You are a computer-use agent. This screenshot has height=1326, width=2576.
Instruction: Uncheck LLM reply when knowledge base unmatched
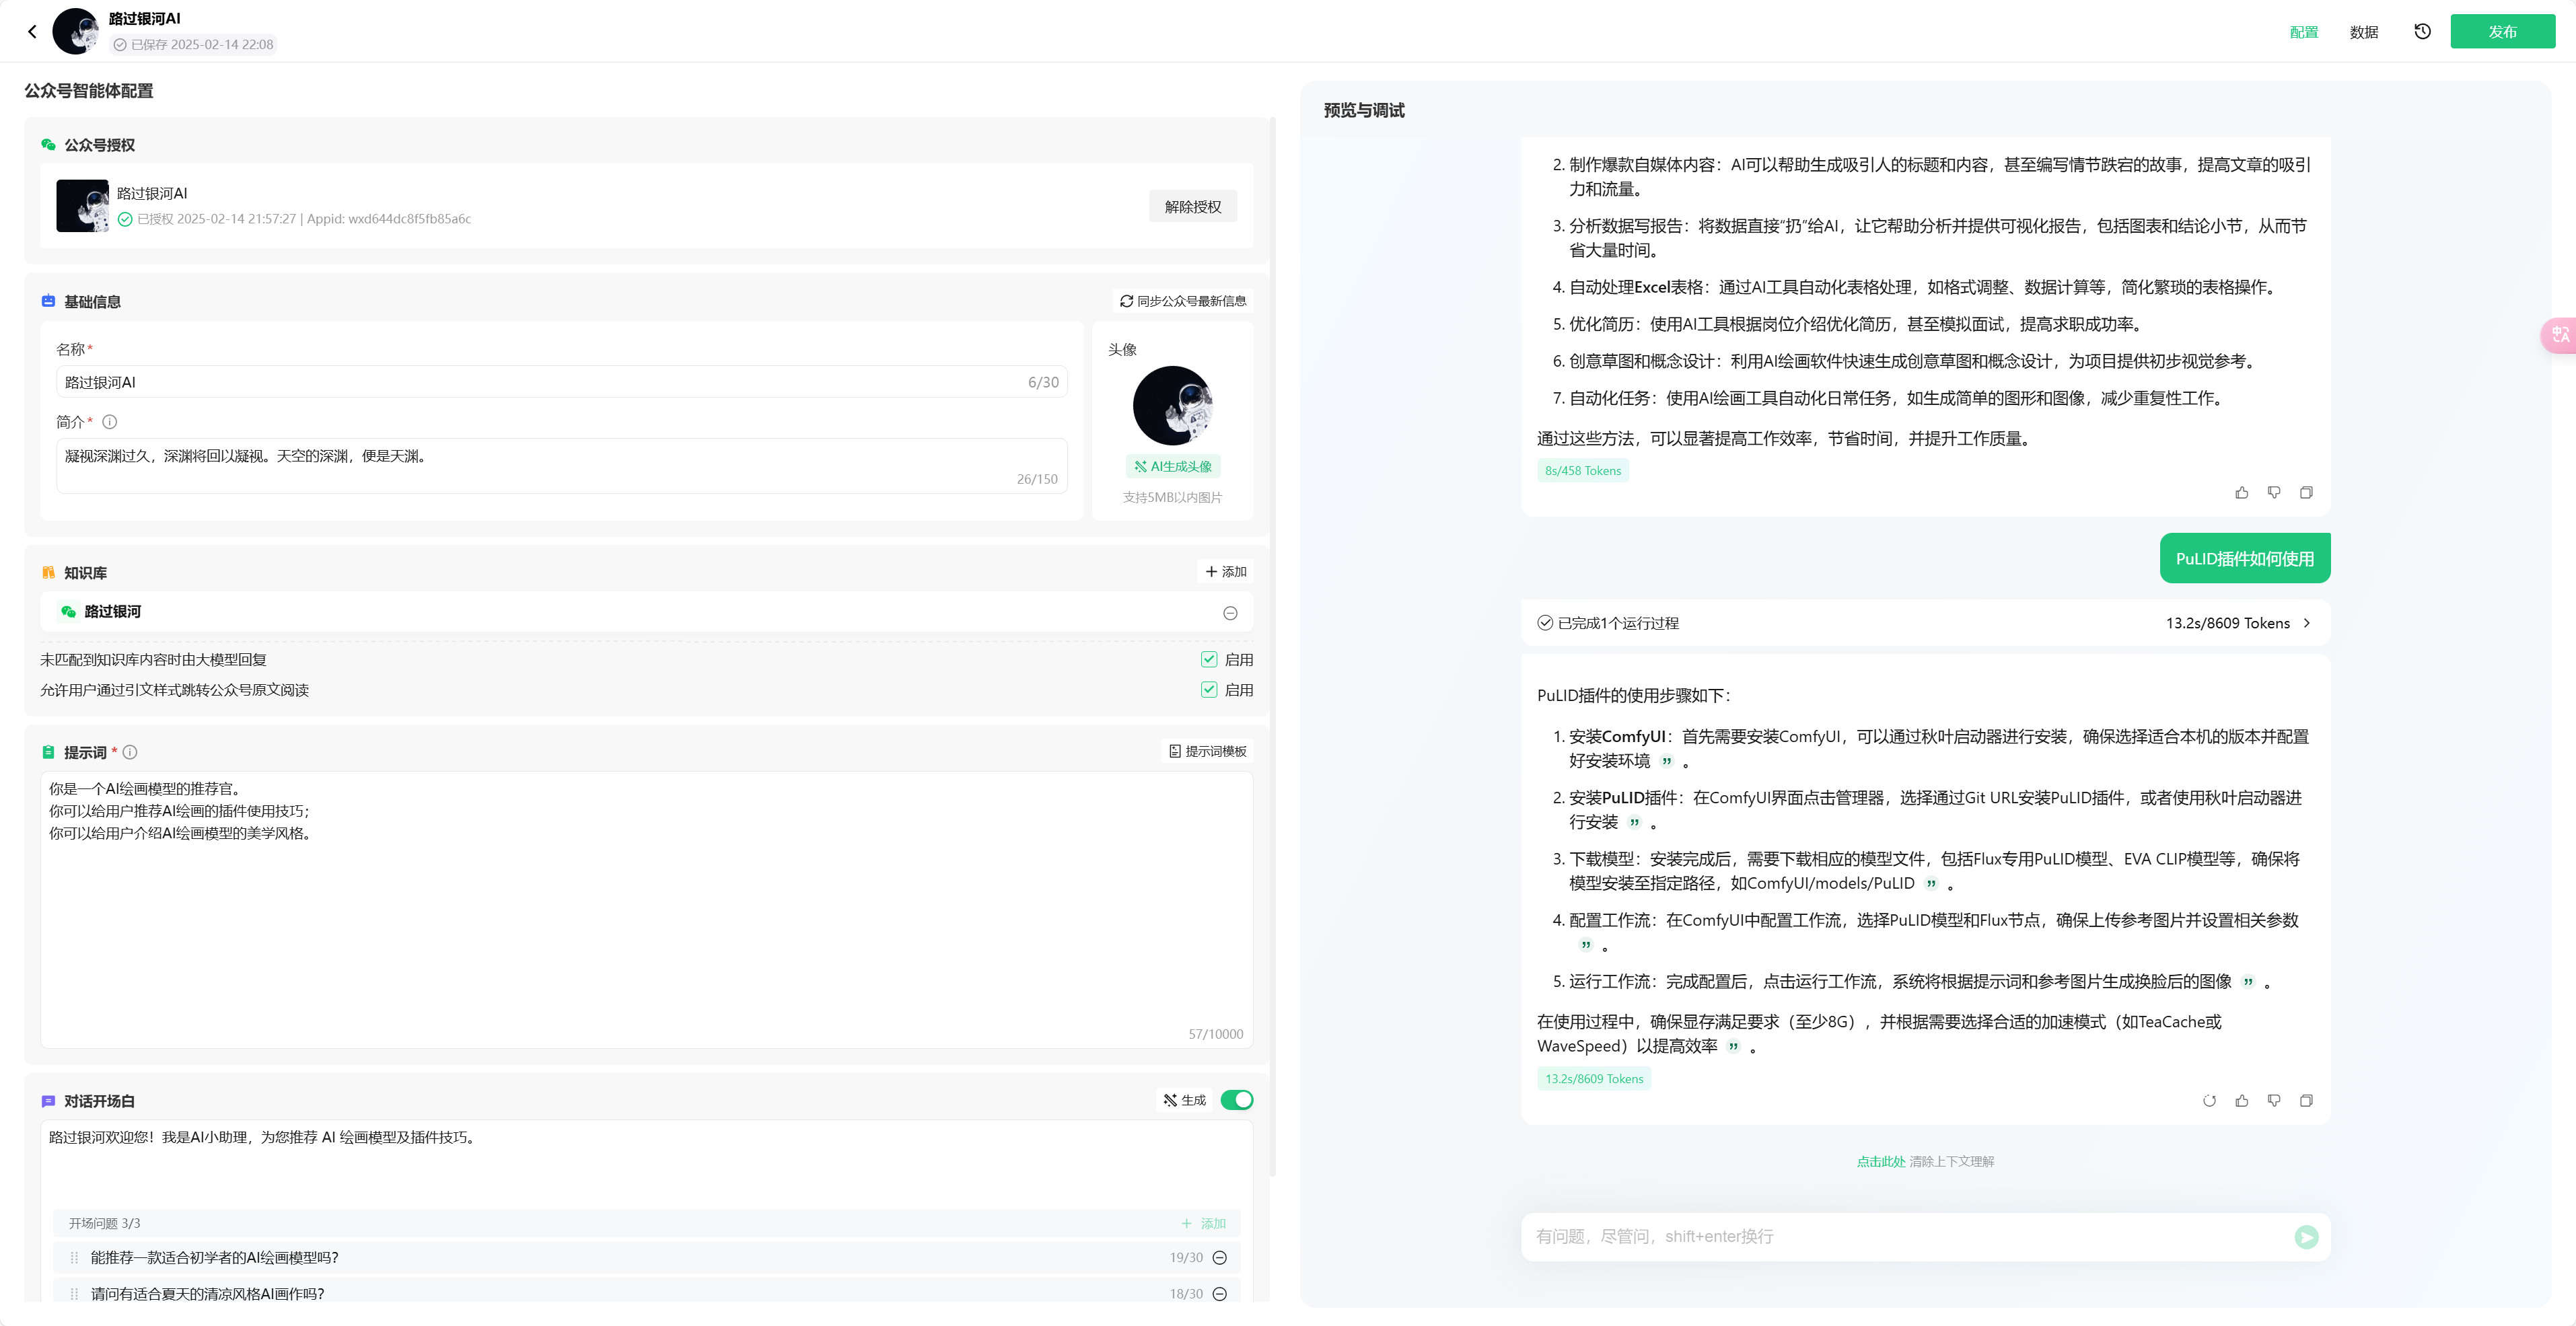click(1209, 659)
